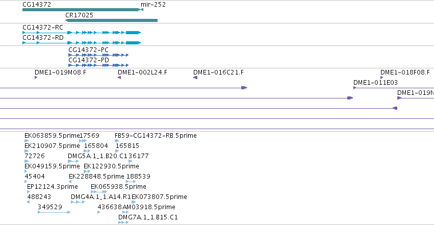Select the DME1-016C21.F arrow marker
The height and width of the screenshot is (225, 434).
[x=195, y=78]
